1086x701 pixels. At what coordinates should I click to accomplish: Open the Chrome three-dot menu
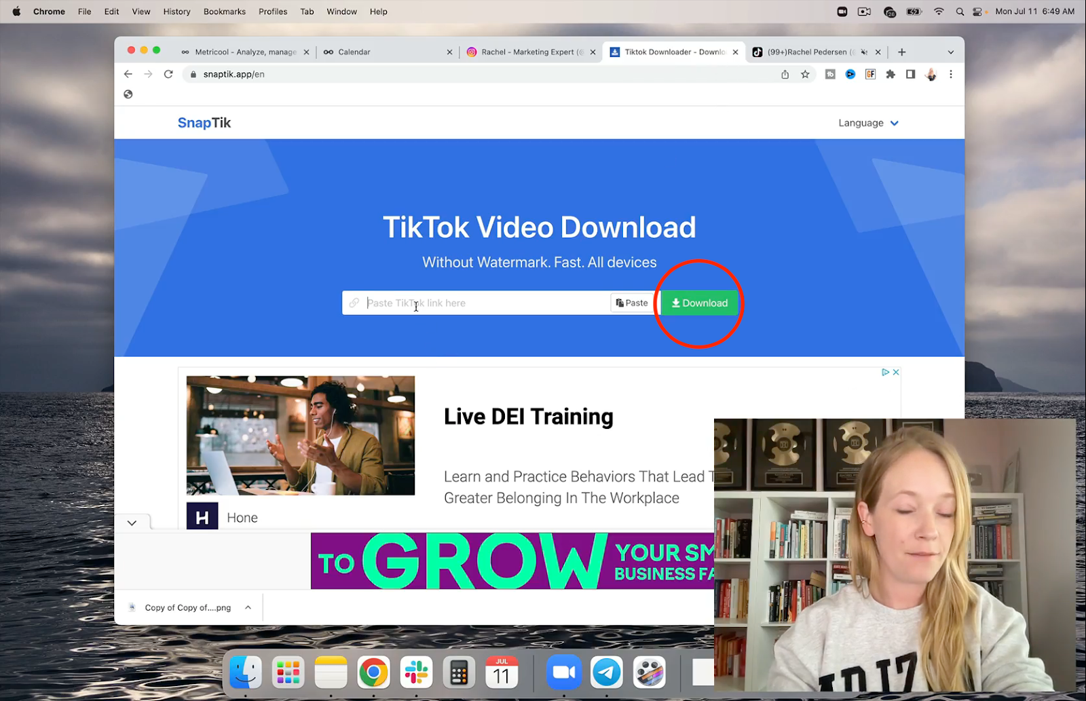[950, 74]
